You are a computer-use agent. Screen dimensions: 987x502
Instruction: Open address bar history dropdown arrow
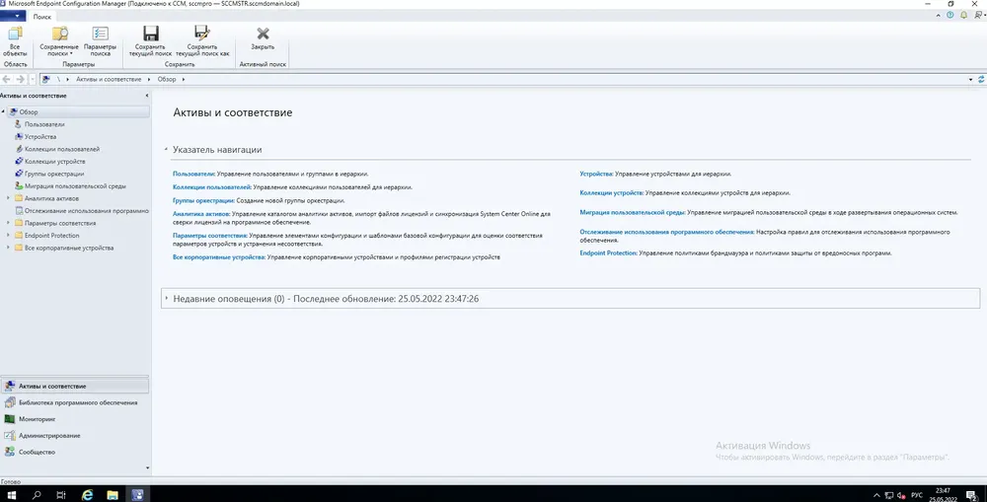[970, 79]
